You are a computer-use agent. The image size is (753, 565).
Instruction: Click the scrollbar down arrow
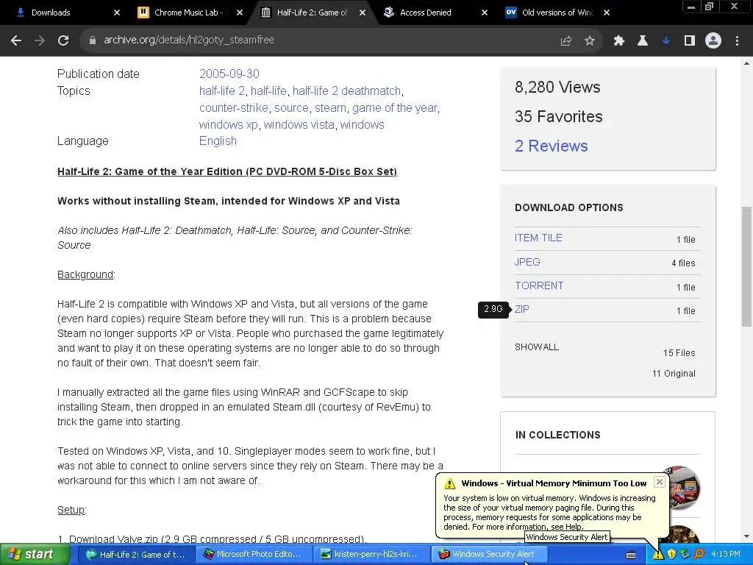pos(746,536)
